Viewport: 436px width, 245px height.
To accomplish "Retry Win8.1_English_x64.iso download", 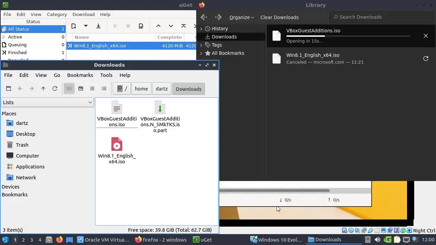I will [x=425, y=59].
